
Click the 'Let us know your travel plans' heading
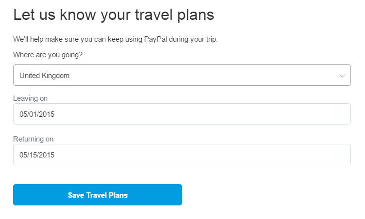pos(114,15)
